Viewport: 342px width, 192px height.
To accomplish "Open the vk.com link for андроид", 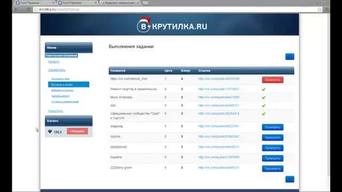I will (x=219, y=126).
